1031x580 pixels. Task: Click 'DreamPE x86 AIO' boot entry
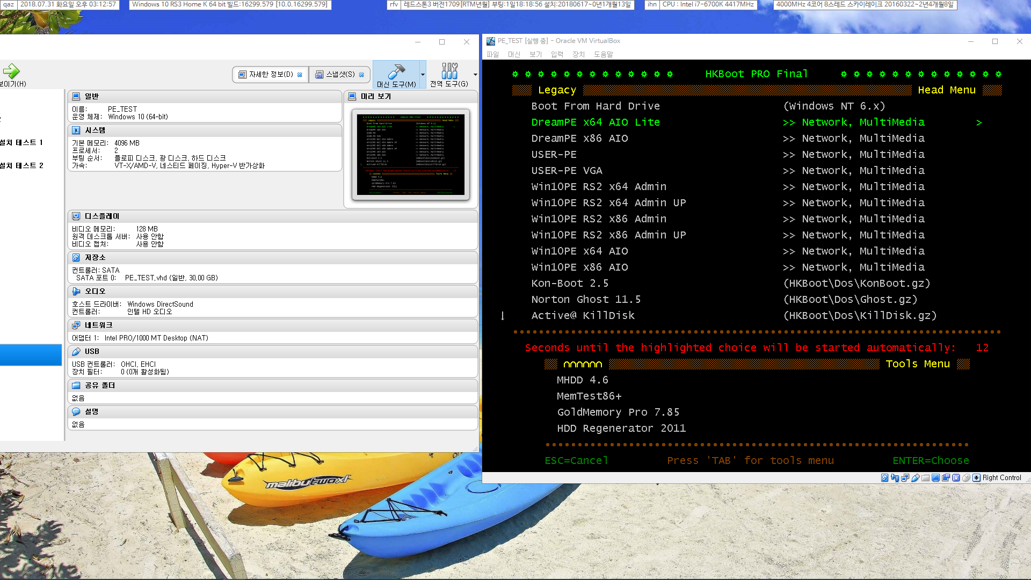click(579, 138)
